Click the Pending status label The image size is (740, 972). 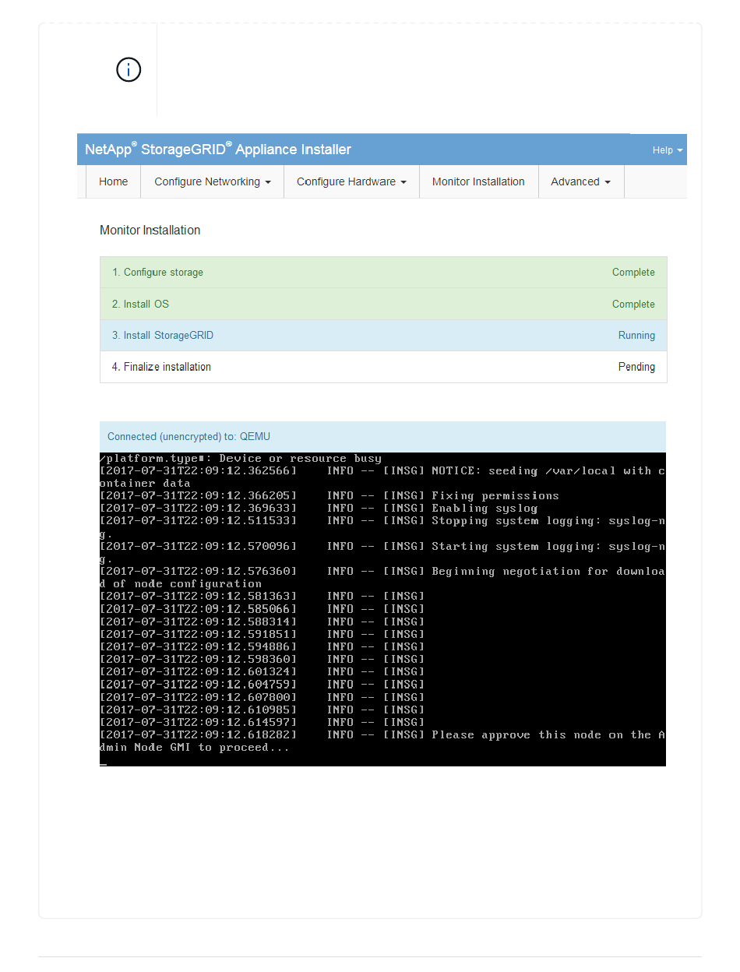tap(636, 367)
